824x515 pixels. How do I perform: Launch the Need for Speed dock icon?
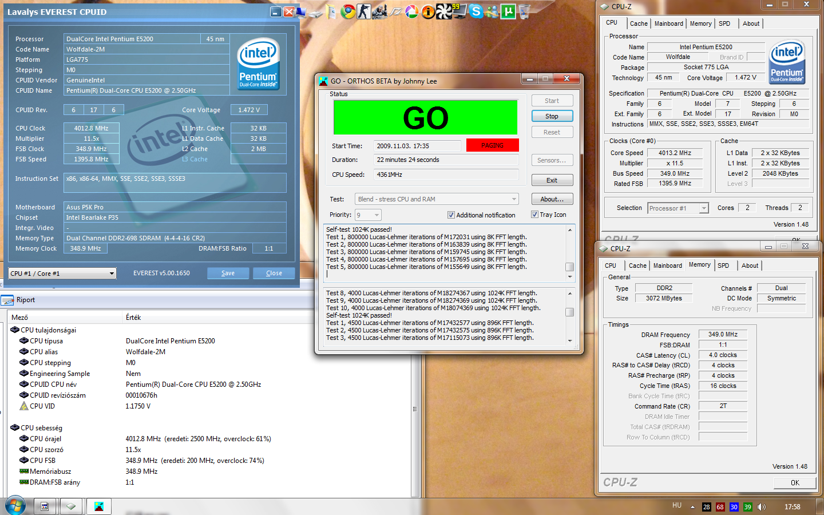[396, 12]
